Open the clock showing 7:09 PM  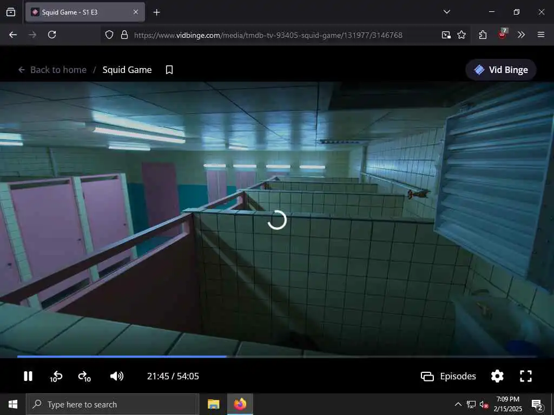(x=507, y=404)
